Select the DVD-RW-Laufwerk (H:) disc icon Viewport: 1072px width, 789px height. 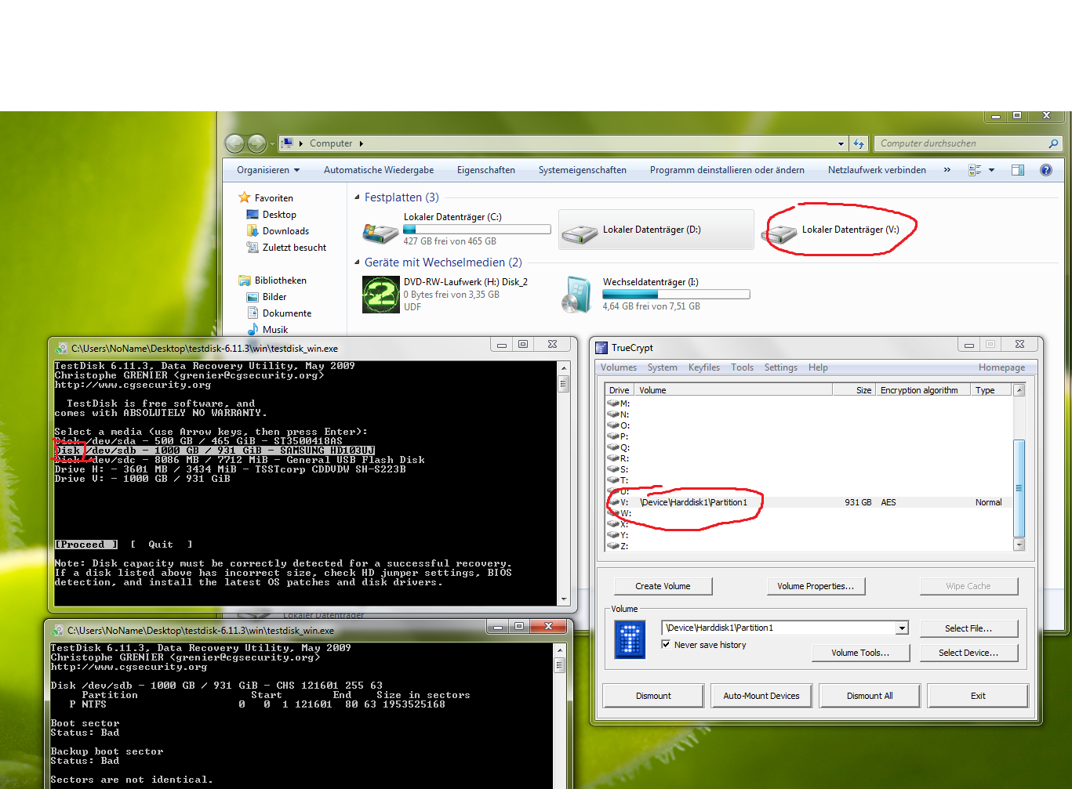click(x=380, y=295)
